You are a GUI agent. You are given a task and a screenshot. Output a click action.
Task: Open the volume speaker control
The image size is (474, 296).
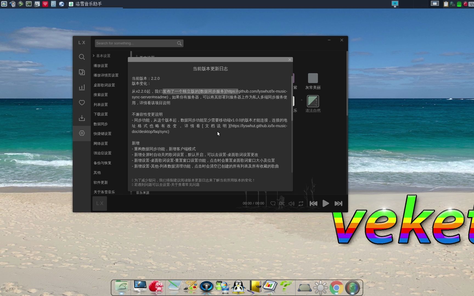[291, 204]
